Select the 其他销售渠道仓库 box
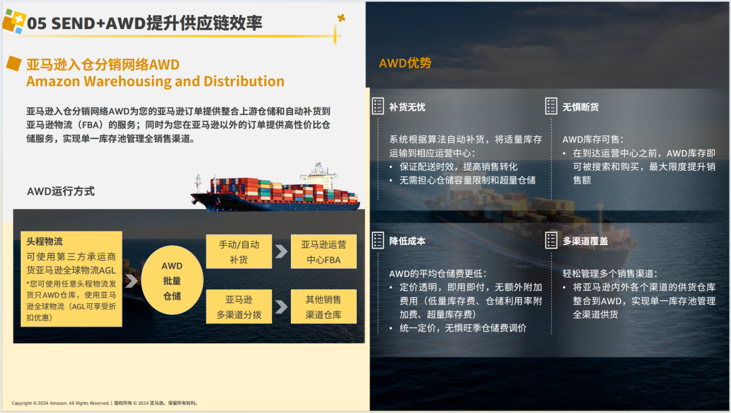The image size is (731, 413). click(x=324, y=307)
